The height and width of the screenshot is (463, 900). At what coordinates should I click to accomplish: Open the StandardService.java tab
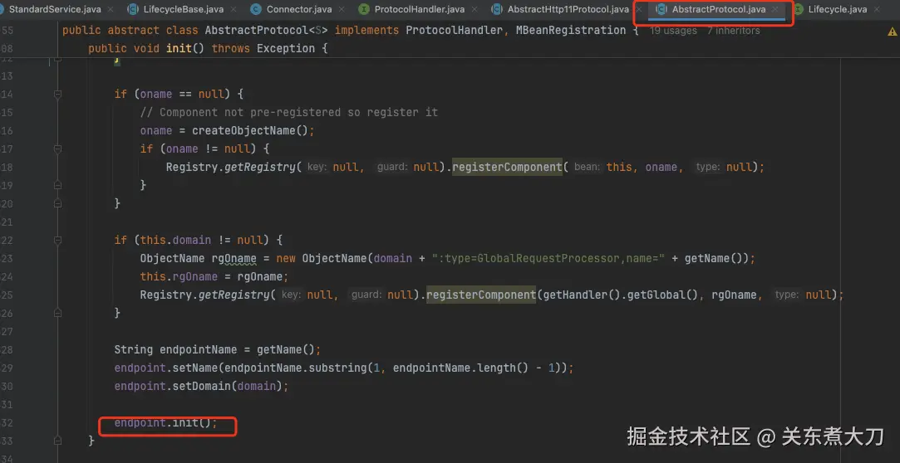pos(55,9)
